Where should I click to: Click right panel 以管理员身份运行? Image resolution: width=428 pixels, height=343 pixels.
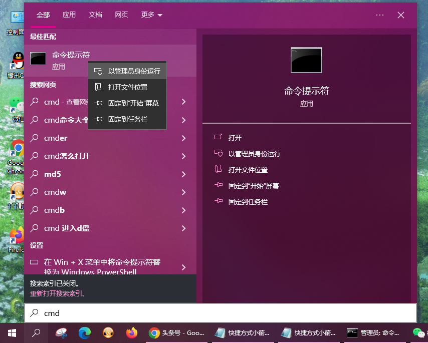pyautogui.click(x=255, y=154)
